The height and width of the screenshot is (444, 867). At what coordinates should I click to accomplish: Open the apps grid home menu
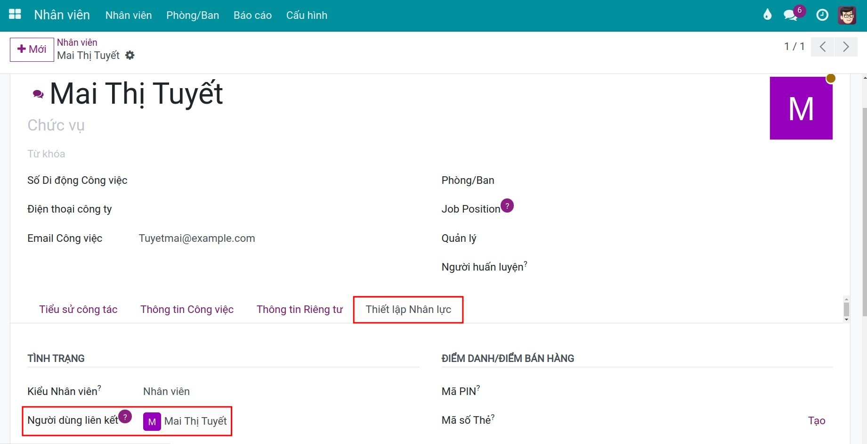coord(15,15)
